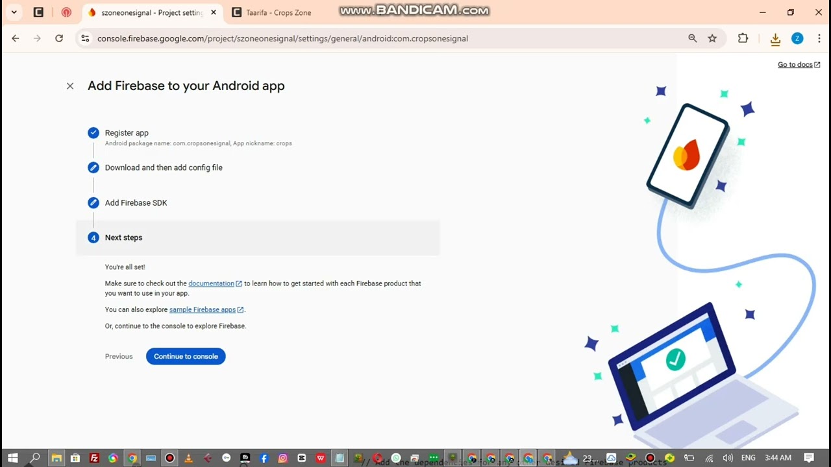Open CapCut from the taskbar
The height and width of the screenshot is (467, 831).
pyautogui.click(x=301, y=458)
